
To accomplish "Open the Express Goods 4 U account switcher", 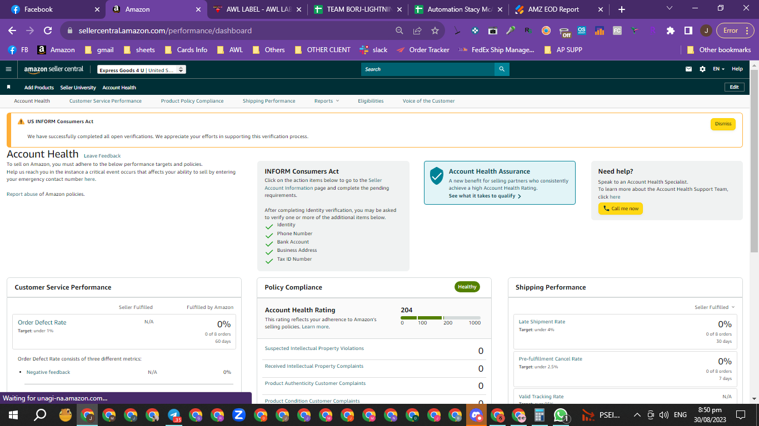I will point(142,70).
